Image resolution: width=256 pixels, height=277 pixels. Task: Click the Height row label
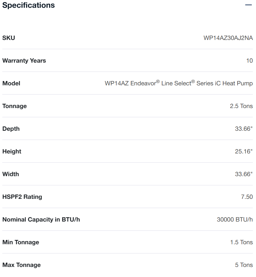(12, 151)
